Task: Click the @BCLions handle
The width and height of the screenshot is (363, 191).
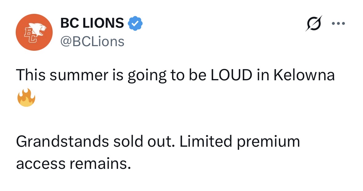Action: tap(92, 41)
